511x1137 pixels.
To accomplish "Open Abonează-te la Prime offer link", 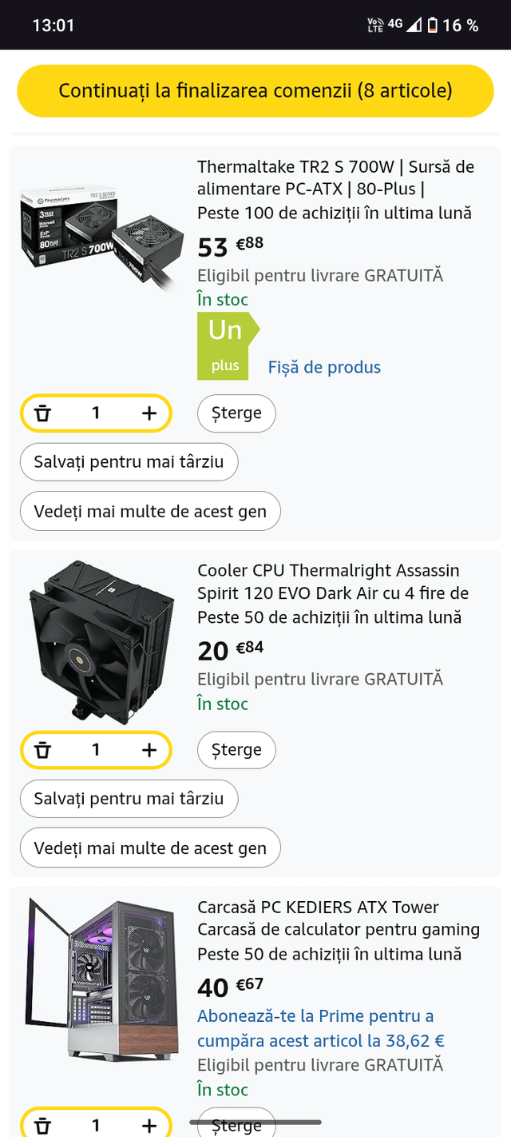I will (x=320, y=1028).
